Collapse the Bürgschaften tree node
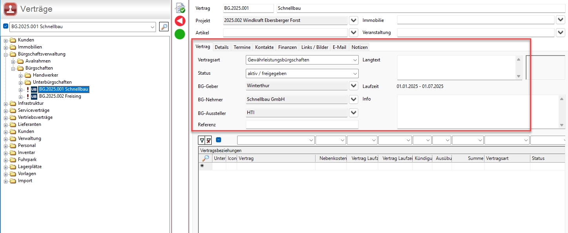Viewport: 568px width, 233px height. coord(13,68)
